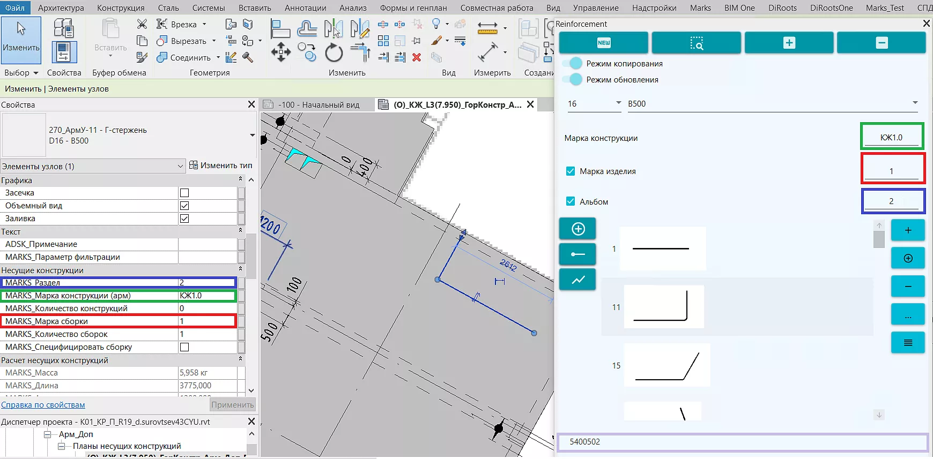The image size is (933, 459).
Task: Toggle the Режим копирования switch
Action: (x=573, y=63)
